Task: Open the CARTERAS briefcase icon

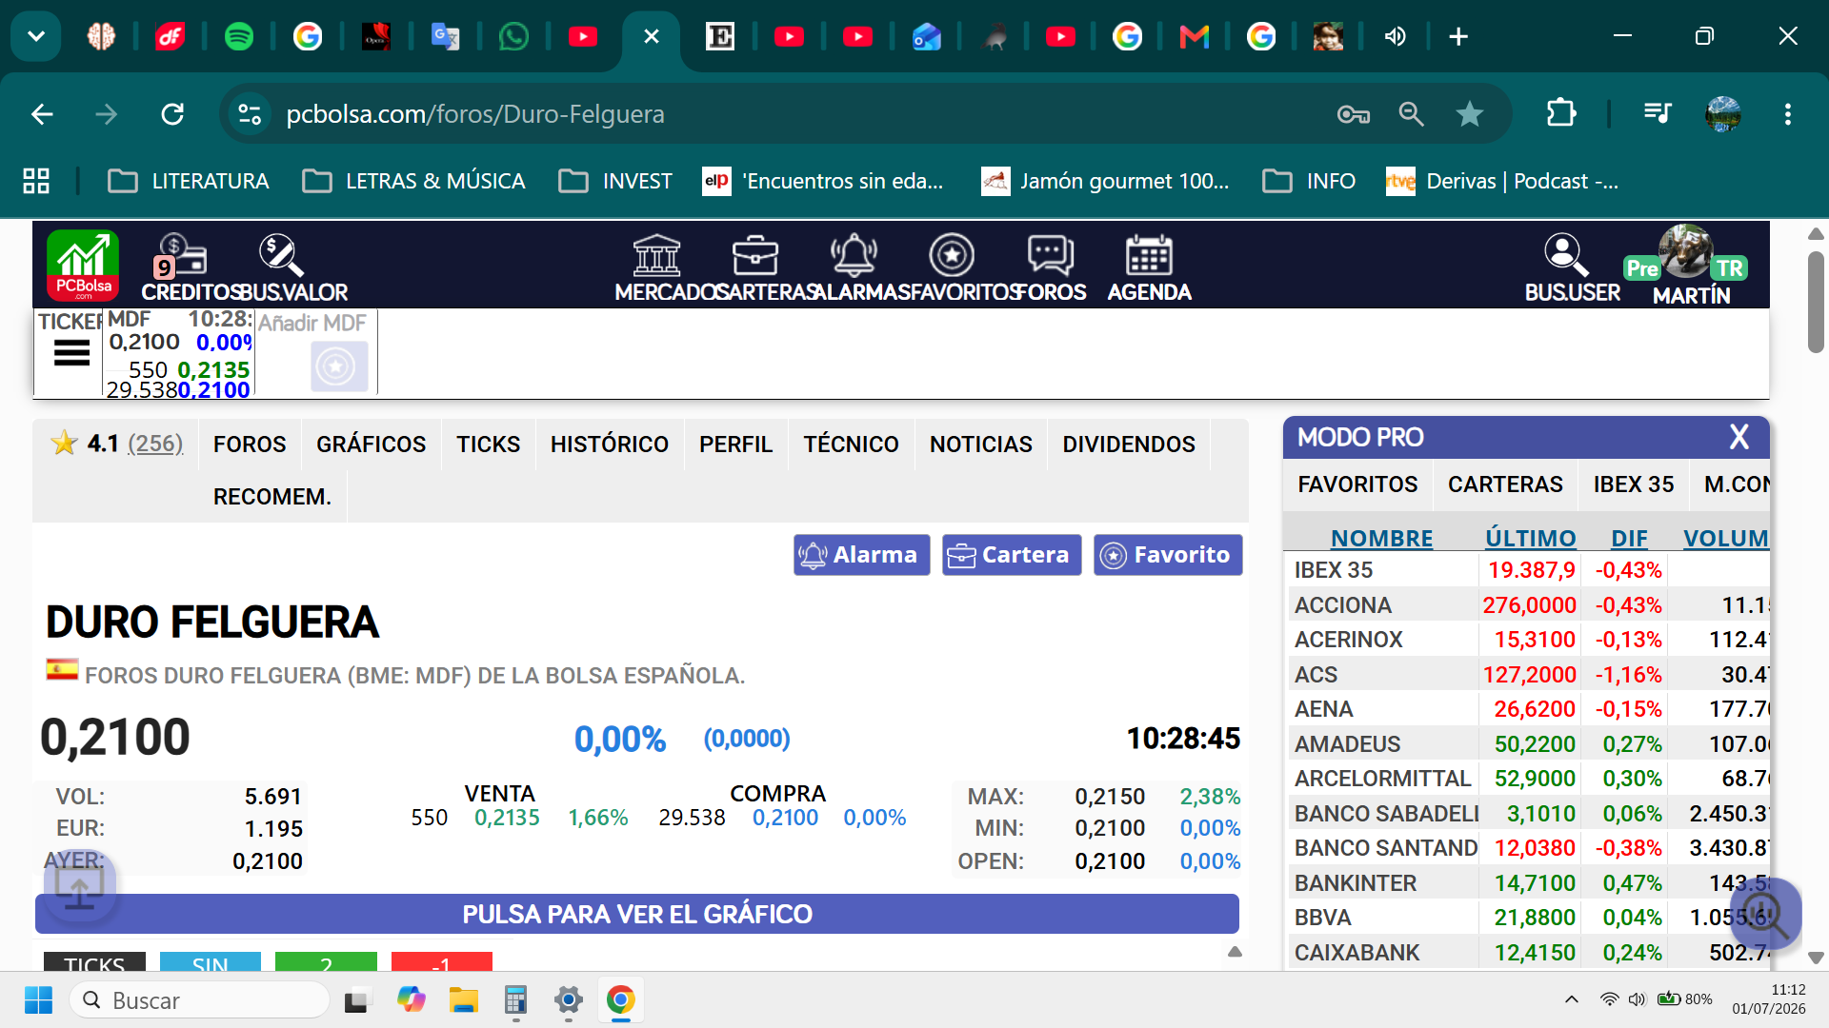Action: [x=755, y=255]
